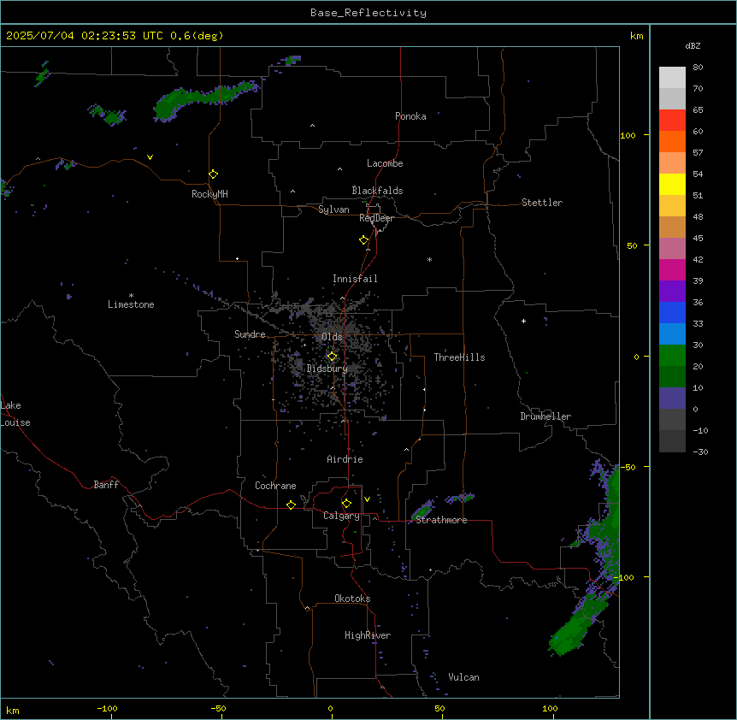Click the asterisk marker east of Innisfail

tap(429, 259)
